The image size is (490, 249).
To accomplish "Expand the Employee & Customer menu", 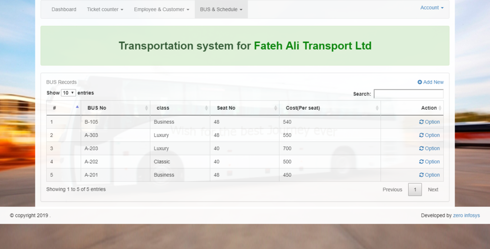I will click(x=161, y=10).
